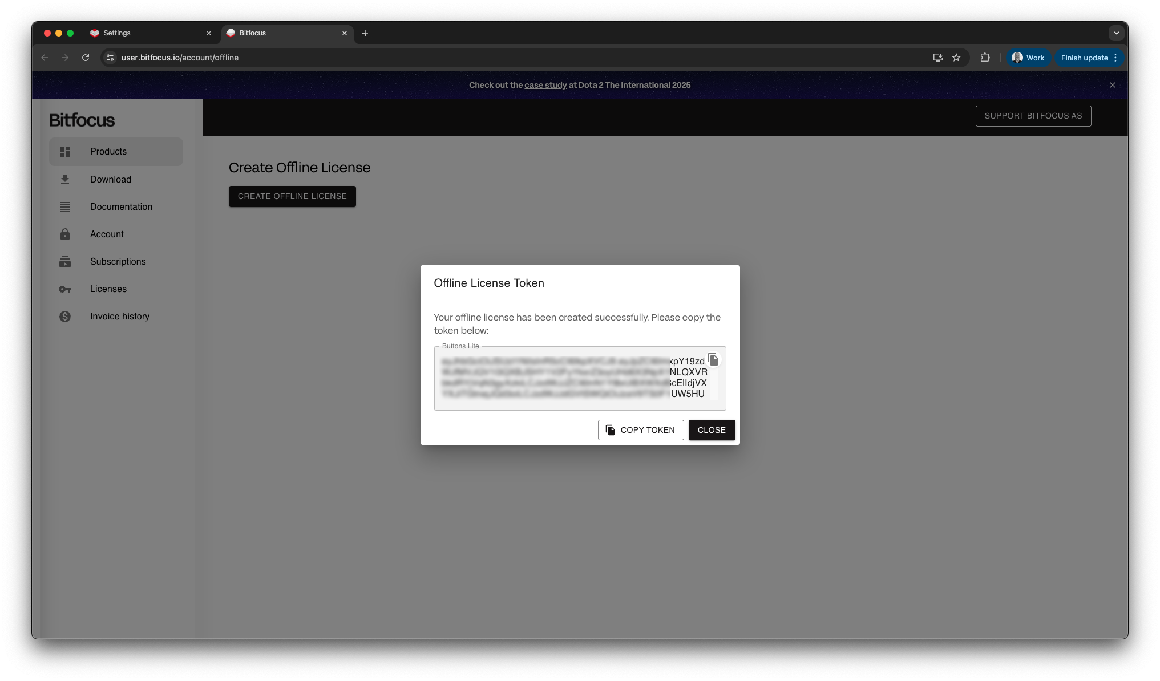Open the browser Extensions puzzle icon
1160x681 pixels.
985,58
